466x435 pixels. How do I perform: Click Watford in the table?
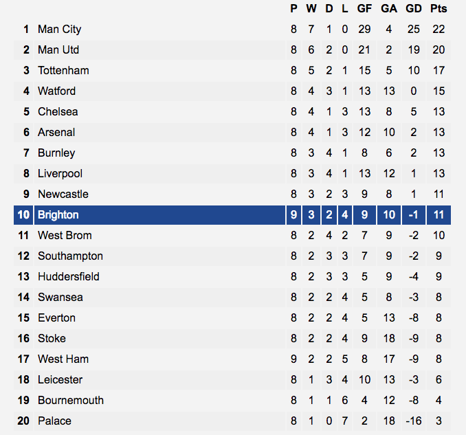pyautogui.click(x=56, y=91)
